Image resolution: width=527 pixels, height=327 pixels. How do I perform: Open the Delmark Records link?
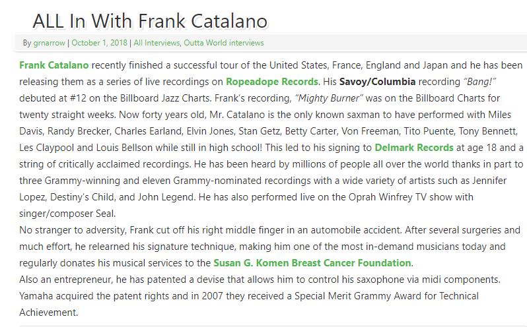413,148
